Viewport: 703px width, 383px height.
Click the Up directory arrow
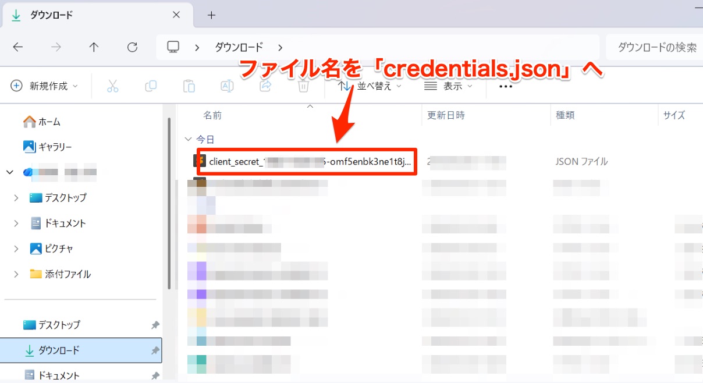[x=94, y=47]
